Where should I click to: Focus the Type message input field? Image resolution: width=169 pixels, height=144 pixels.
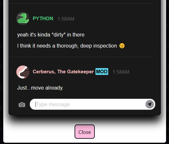87,104
